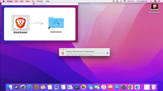This screenshot has width=163, height=91.
Task: Select the Brave Browser disk on desktop
Action: click(155, 7)
